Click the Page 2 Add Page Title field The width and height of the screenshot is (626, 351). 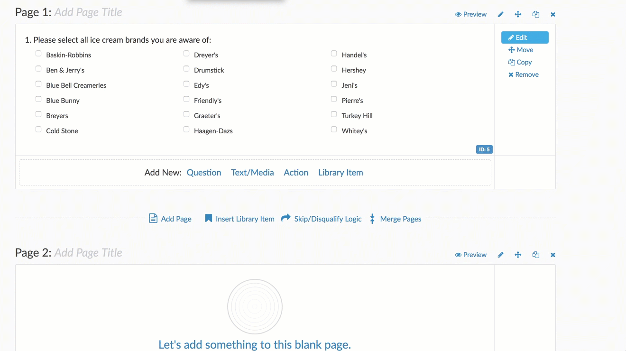[x=88, y=253]
